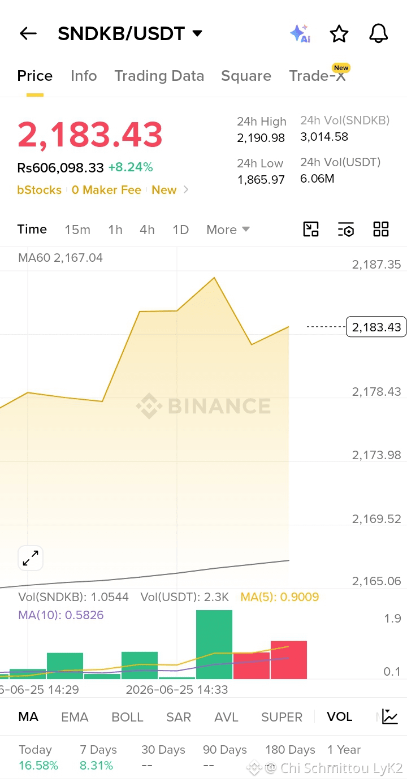The height and width of the screenshot is (782, 407).
Task: Select the 15m timeframe
Action: click(x=77, y=230)
